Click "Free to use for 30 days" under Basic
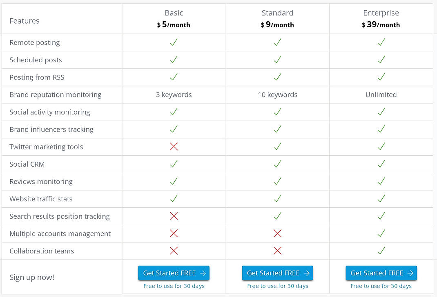The width and height of the screenshot is (437, 297). tap(174, 286)
